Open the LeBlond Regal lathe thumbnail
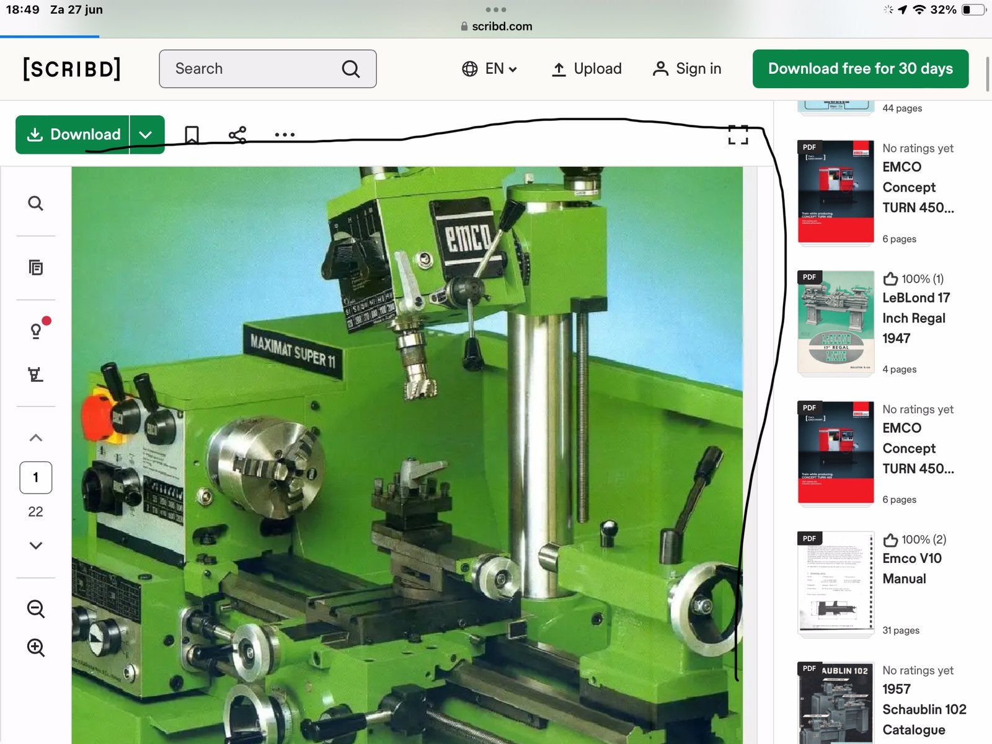This screenshot has width=992, height=744. tap(835, 323)
